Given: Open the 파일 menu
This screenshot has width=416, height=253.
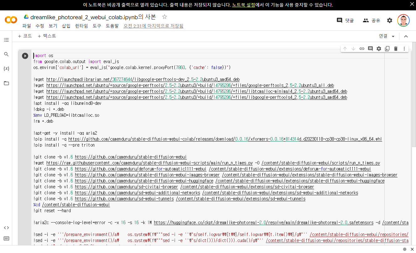Looking at the screenshot, I should (27, 26).
